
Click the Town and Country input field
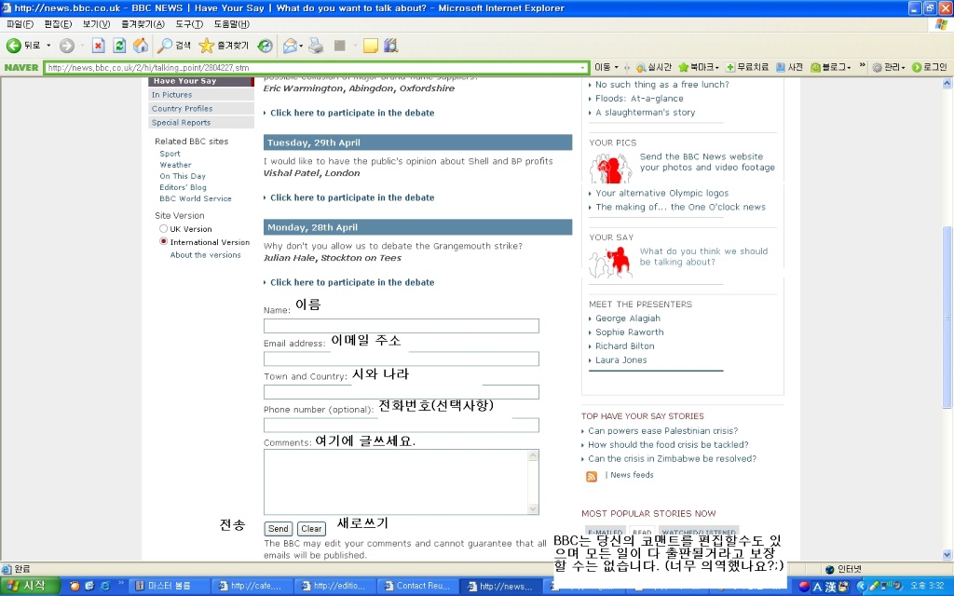click(x=401, y=392)
